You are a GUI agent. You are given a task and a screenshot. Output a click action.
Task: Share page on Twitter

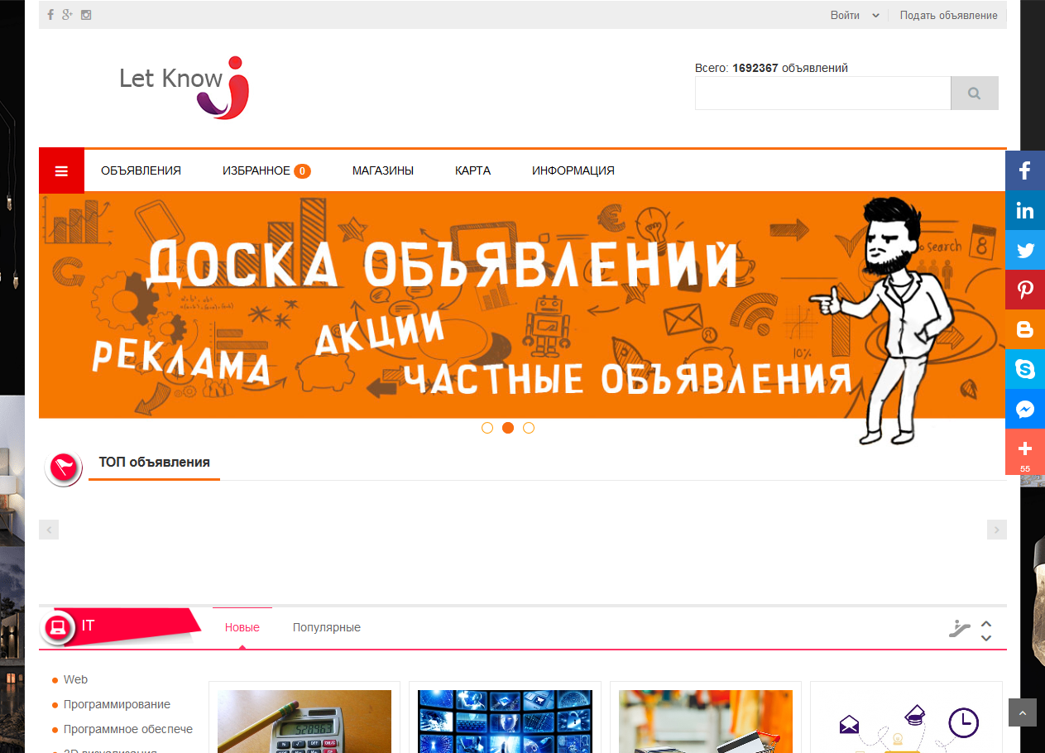[x=1024, y=251]
